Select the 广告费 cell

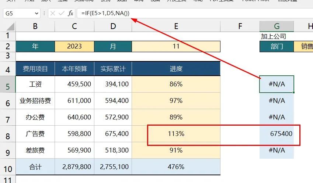[35, 134]
